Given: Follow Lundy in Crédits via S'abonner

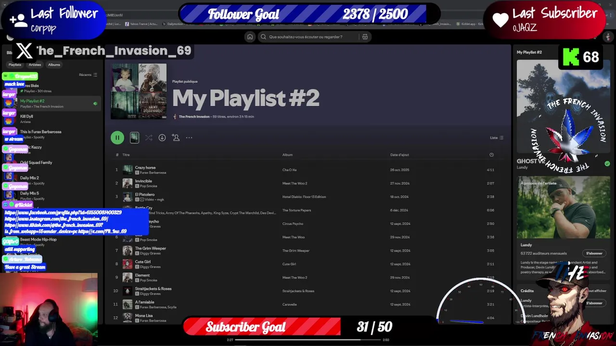Looking at the screenshot, I should 594,303.
